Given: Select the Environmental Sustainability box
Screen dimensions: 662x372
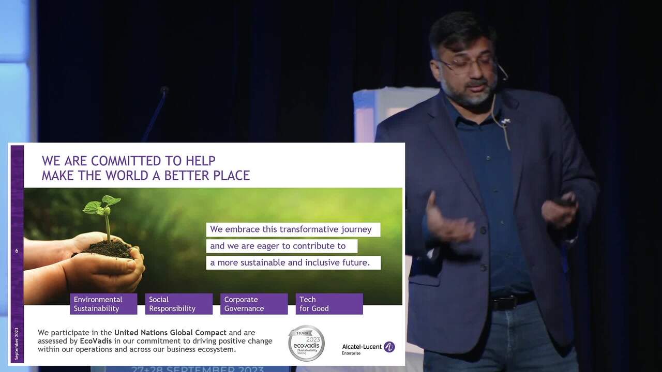Looking at the screenshot, I should pyautogui.click(x=103, y=304).
